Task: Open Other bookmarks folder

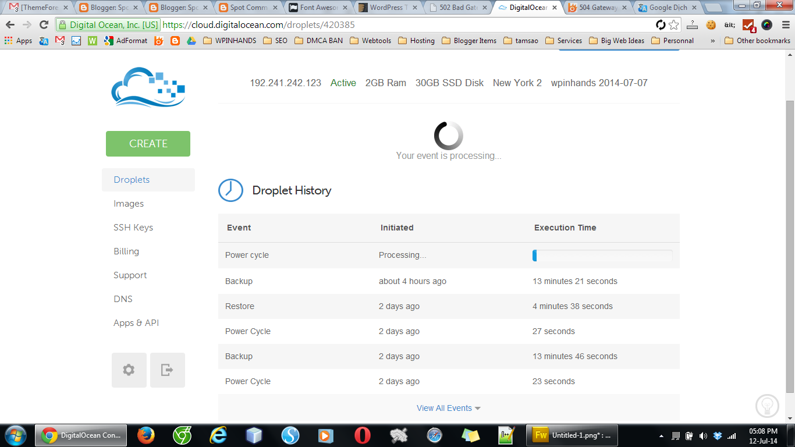Action: click(x=757, y=41)
